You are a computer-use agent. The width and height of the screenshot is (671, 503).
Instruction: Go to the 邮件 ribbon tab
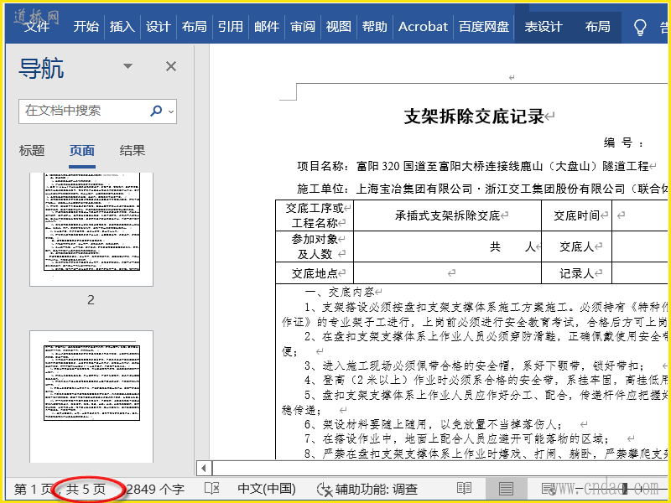[x=267, y=27]
